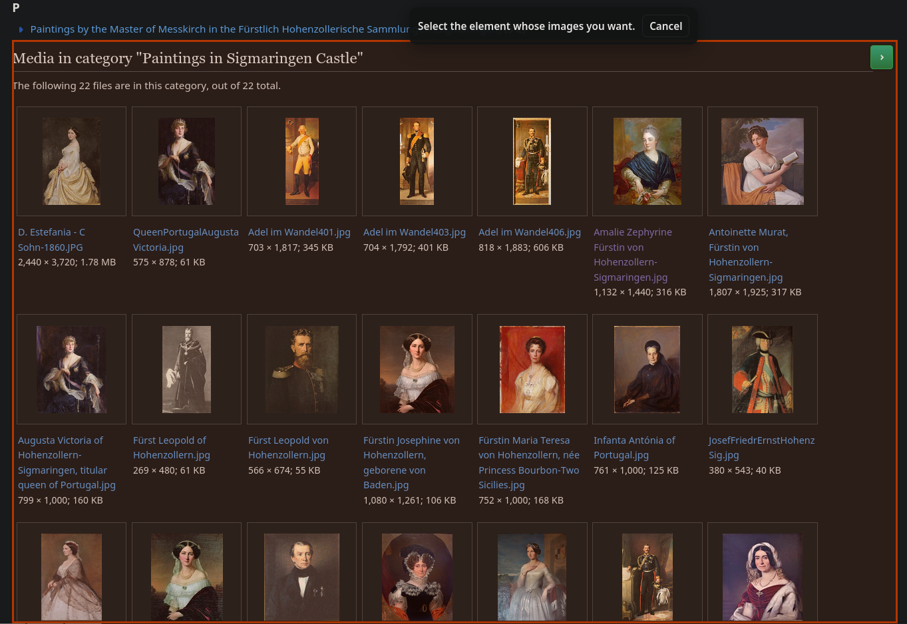Select the QueenPortugalAugustaVictoria painting thumbnail
This screenshot has width=907, height=624.
(186, 161)
